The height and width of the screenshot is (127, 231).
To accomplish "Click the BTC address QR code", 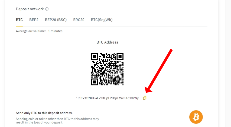I will (x=107, y=69).
